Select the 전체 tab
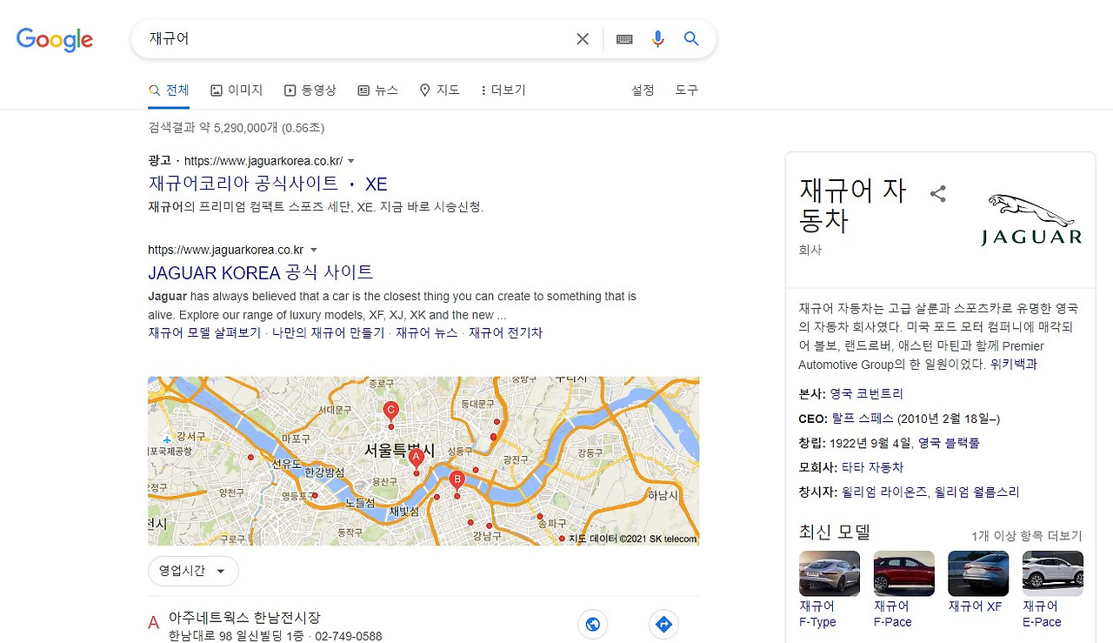The width and height of the screenshot is (1113, 643). tap(169, 90)
